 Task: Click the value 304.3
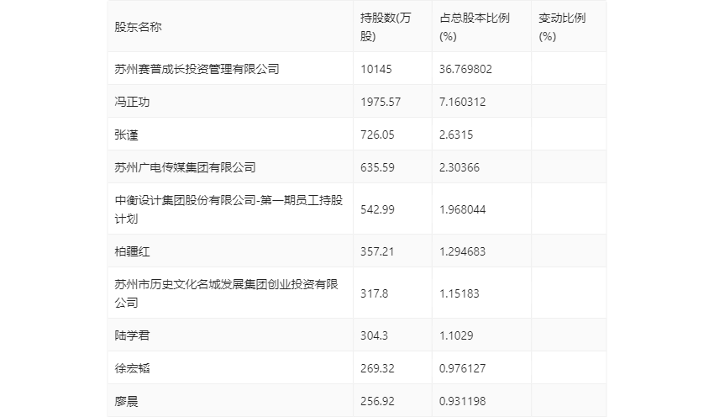375,335
